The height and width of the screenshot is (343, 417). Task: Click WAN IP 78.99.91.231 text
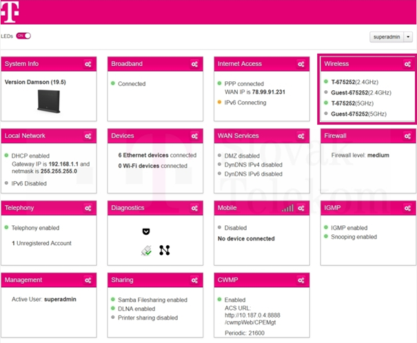[255, 92]
